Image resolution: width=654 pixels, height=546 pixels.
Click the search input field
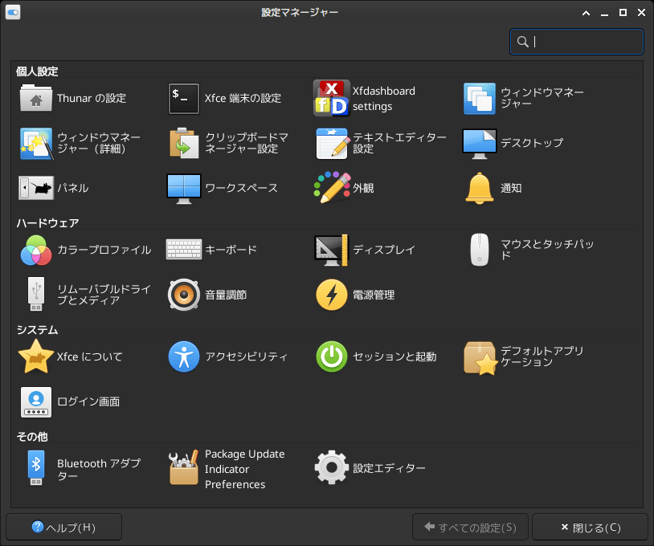click(x=585, y=42)
